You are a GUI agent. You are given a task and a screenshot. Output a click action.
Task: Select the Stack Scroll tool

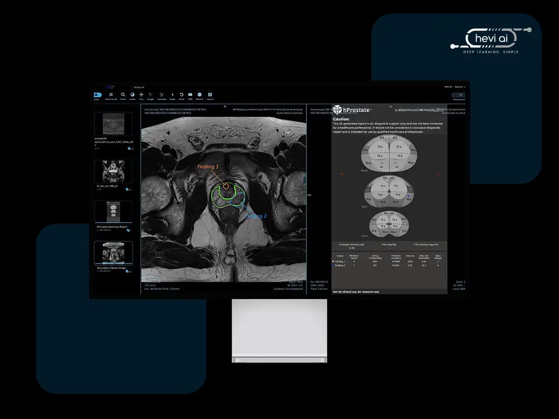coord(111,96)
